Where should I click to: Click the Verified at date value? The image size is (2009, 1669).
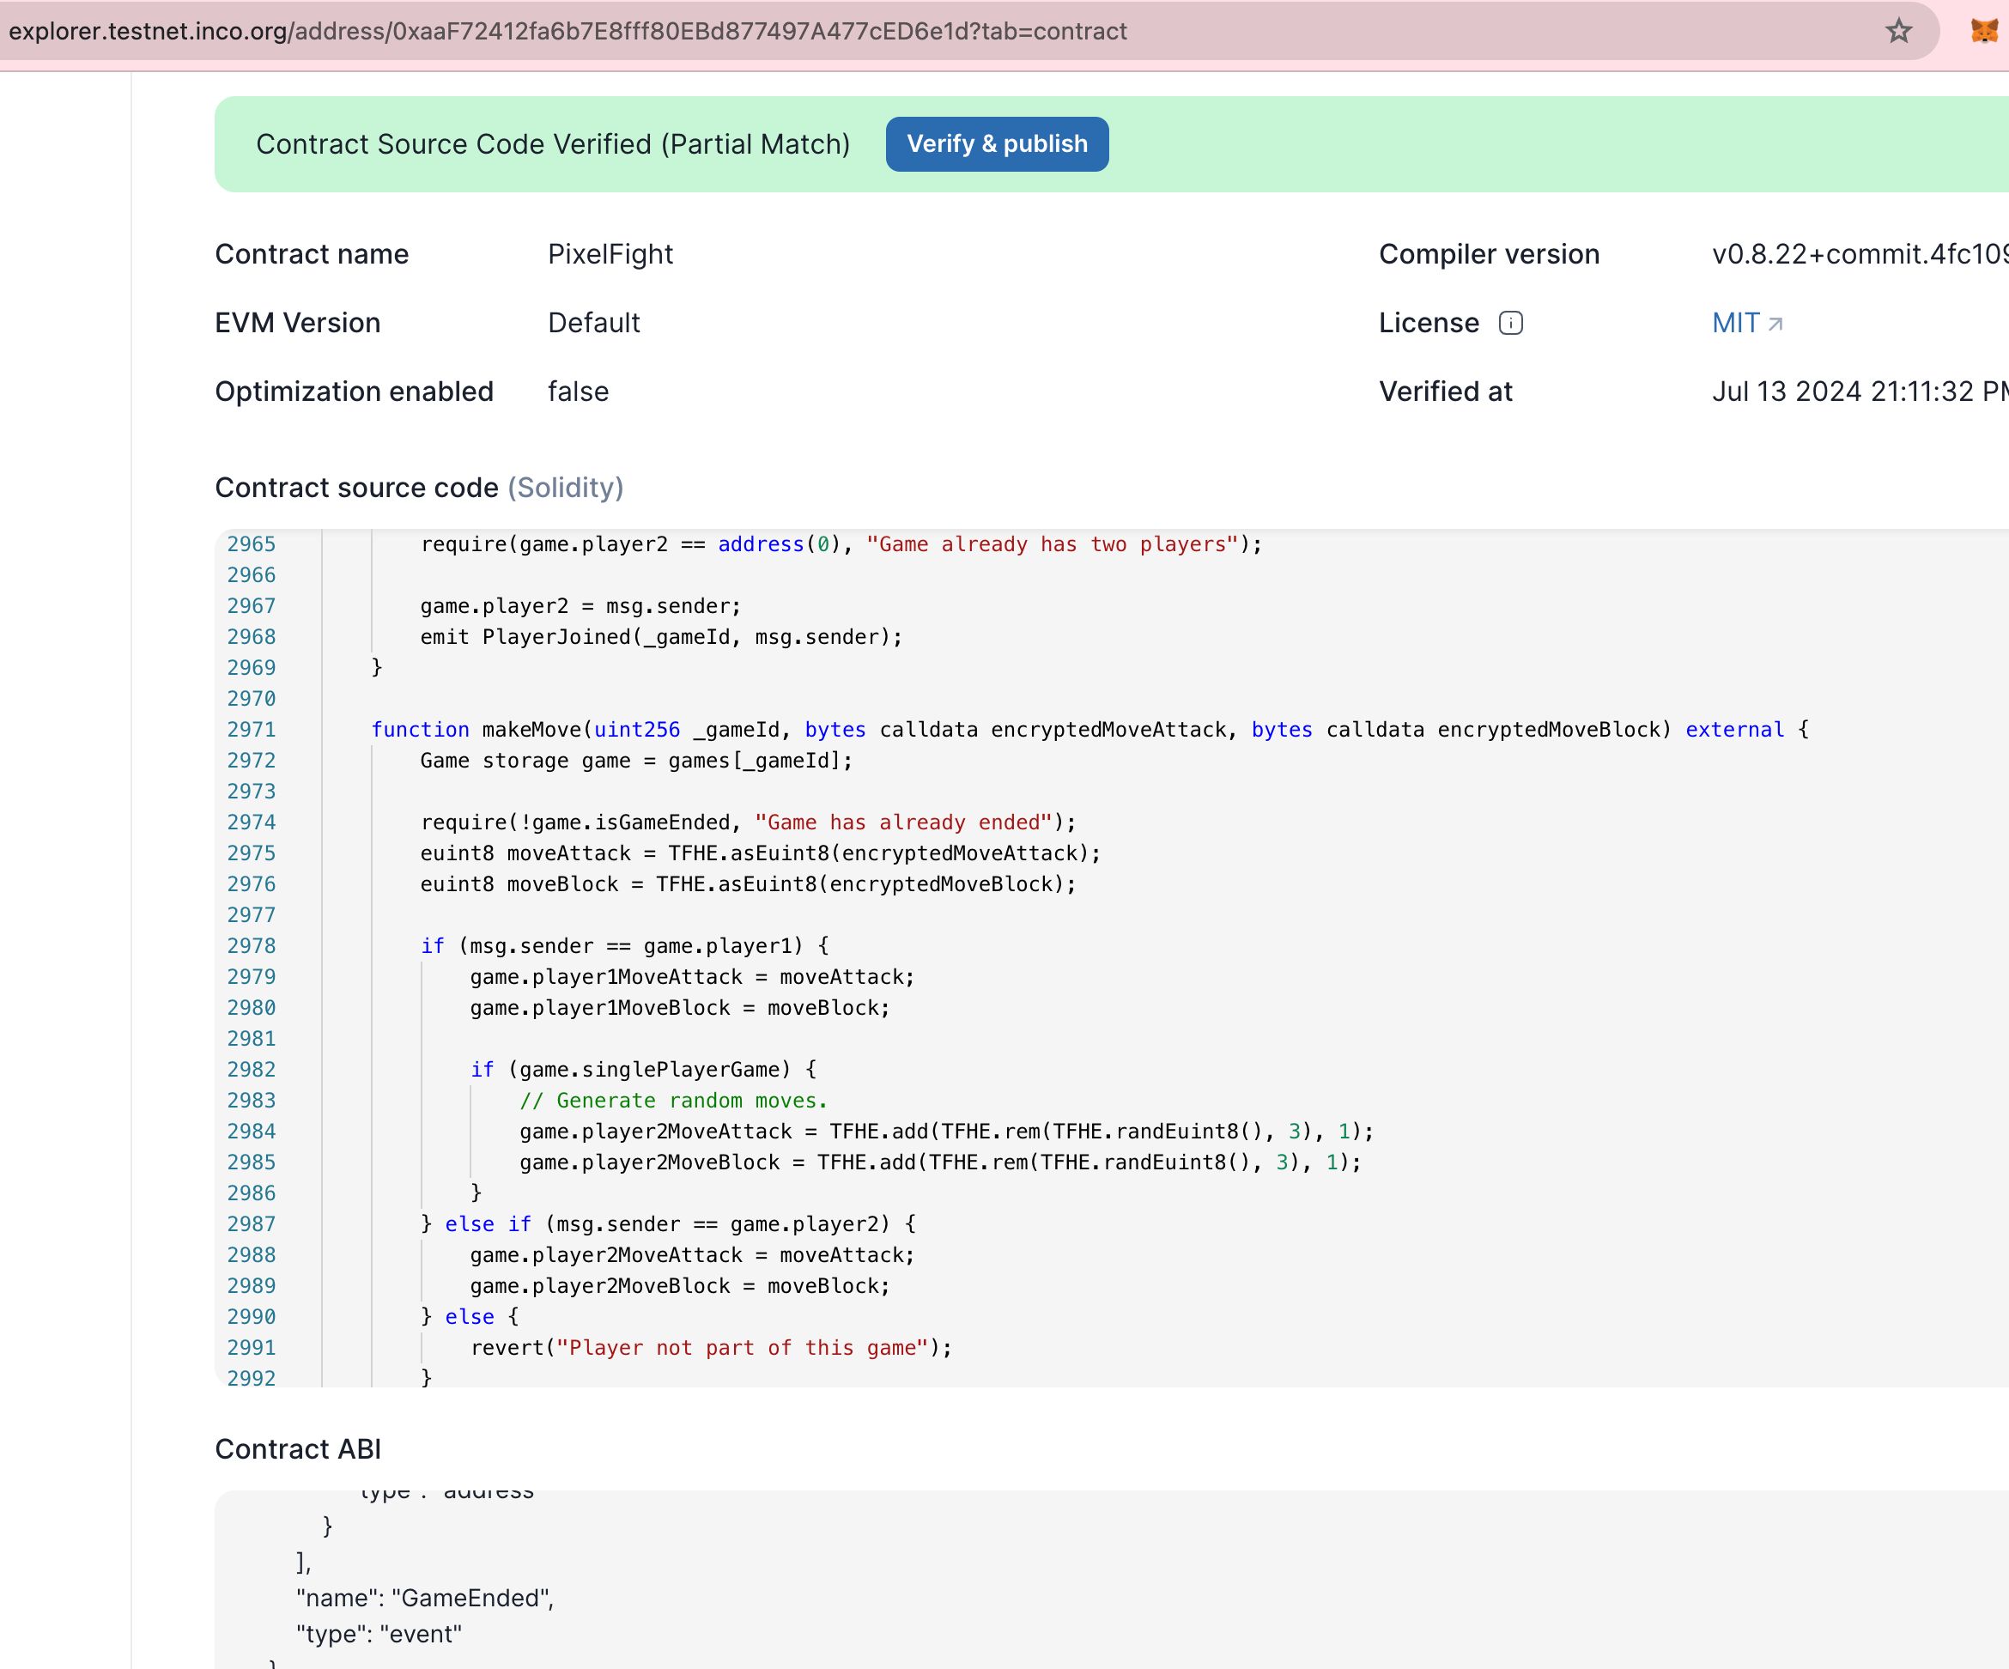1860,392
